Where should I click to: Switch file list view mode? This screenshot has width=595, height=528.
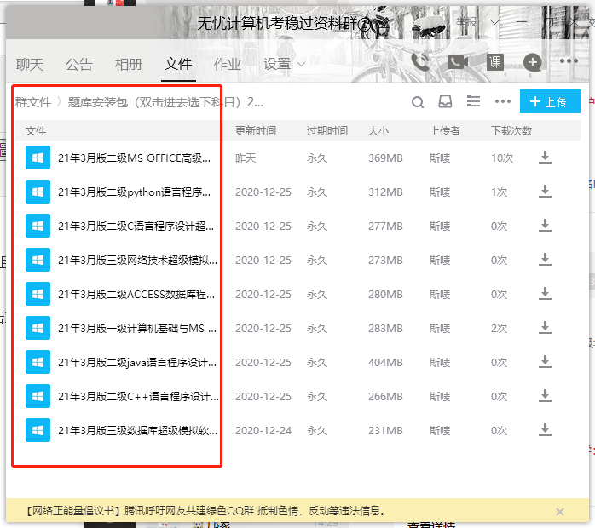[x=474, y=102]
